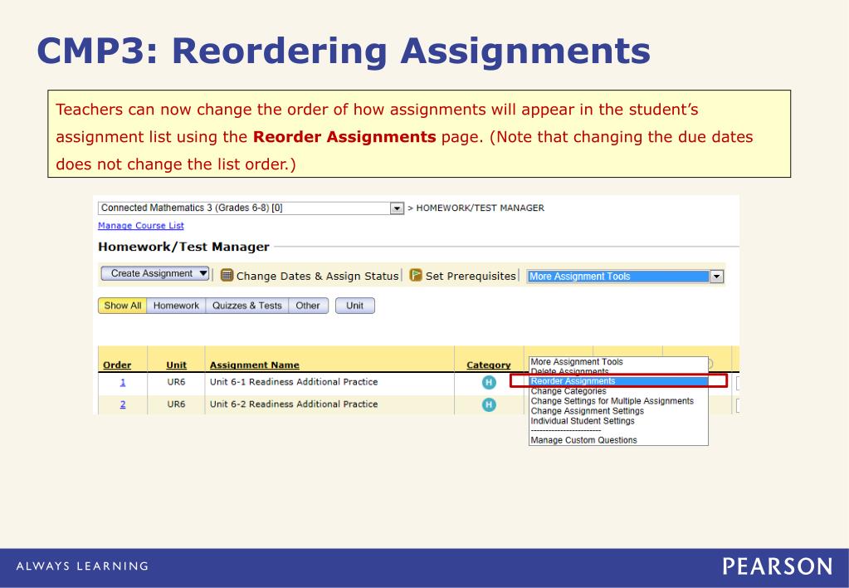This screenshot has width=849, height=588.
Task: Choose Reorder Assignments from the list
Action: [x=618, y=381]
